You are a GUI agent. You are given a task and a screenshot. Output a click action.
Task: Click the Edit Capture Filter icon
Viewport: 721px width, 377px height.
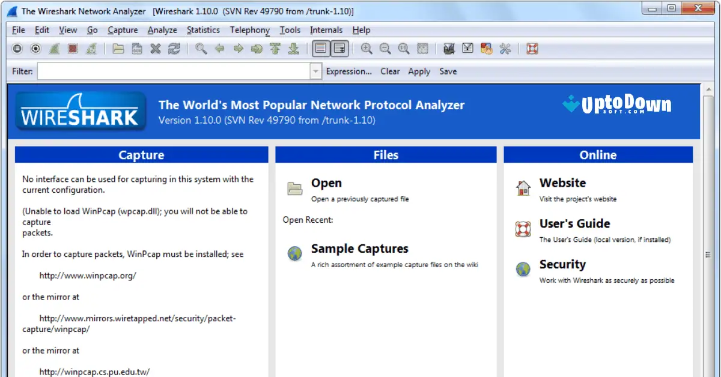click(449, 49)
